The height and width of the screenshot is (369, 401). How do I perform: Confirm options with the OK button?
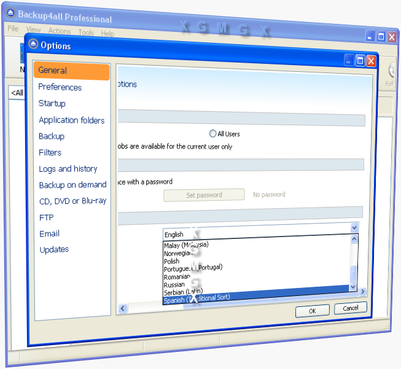coord(312,311)
